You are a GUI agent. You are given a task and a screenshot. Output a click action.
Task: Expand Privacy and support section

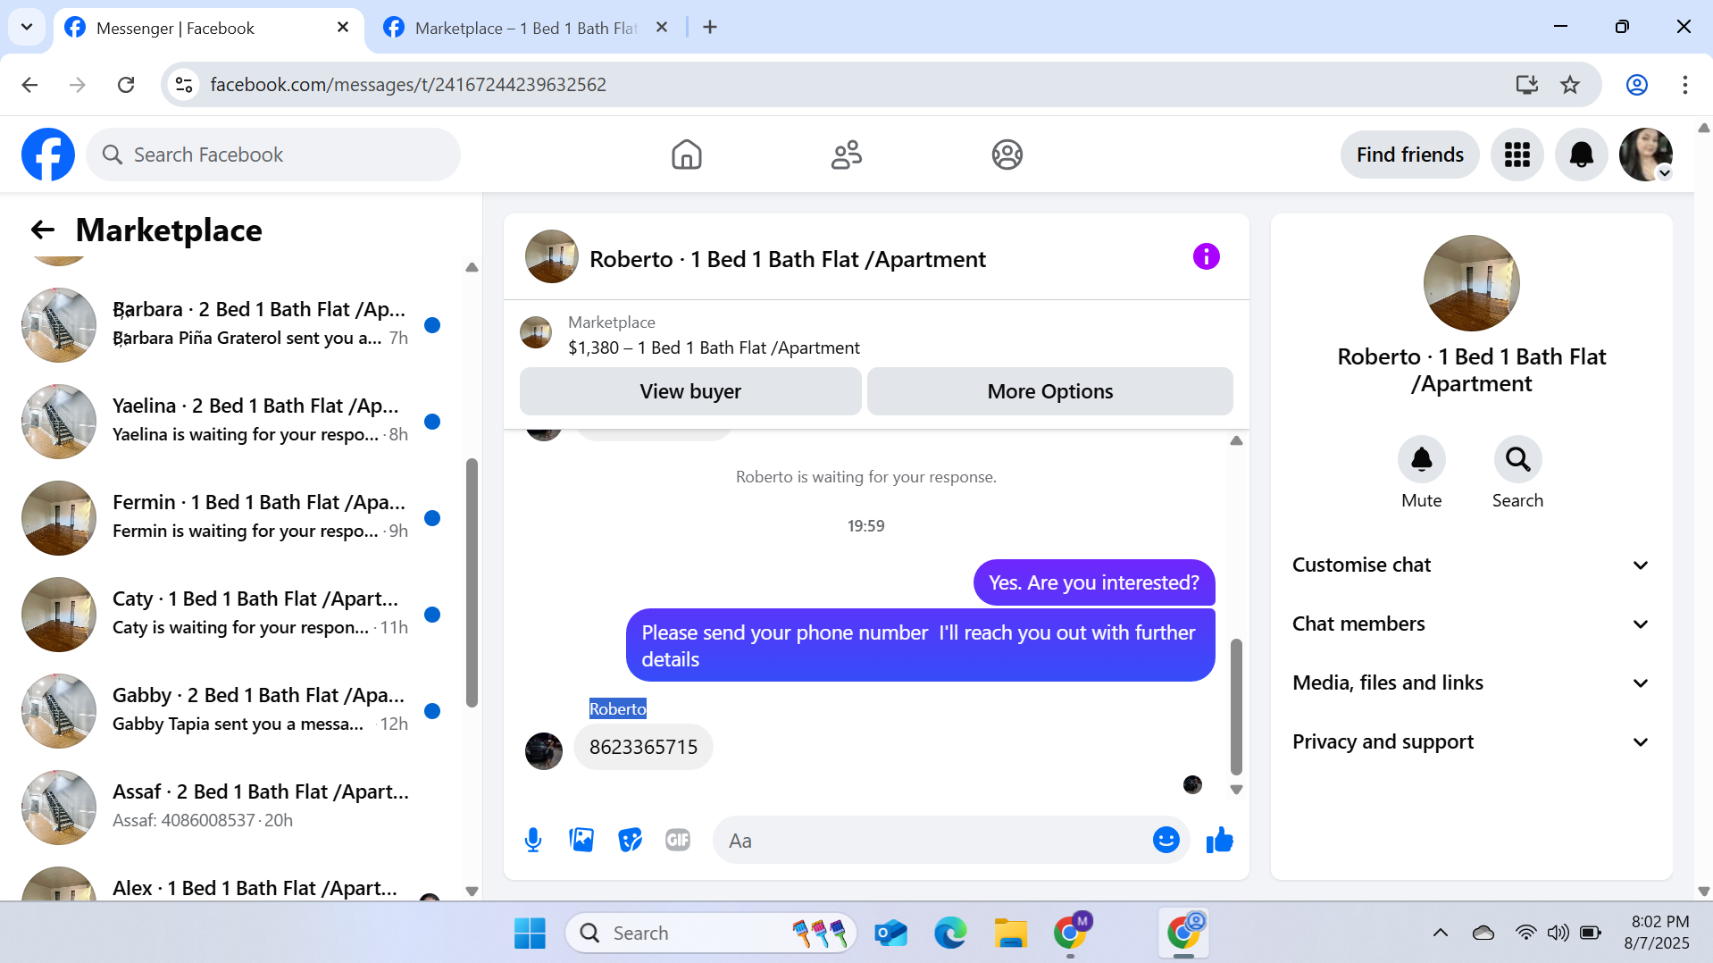pos(1471,742)
